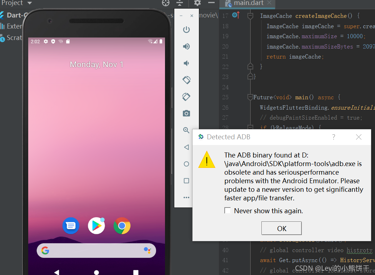Click class fold end marker on line 23
Viewport: 375px width, 275px height.
(x=250, y=76)
